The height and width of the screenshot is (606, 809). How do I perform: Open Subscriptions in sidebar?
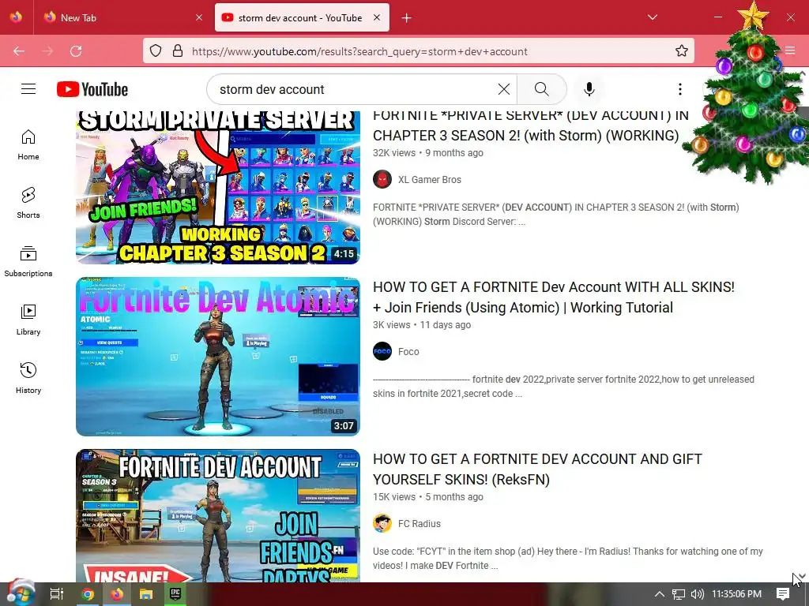28,262
